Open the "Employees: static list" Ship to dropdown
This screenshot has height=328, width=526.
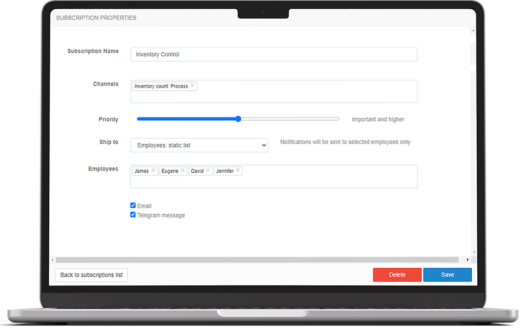198,145
